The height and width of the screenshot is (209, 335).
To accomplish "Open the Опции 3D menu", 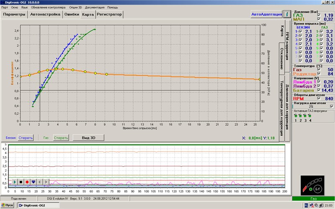I will pos(75,8).
